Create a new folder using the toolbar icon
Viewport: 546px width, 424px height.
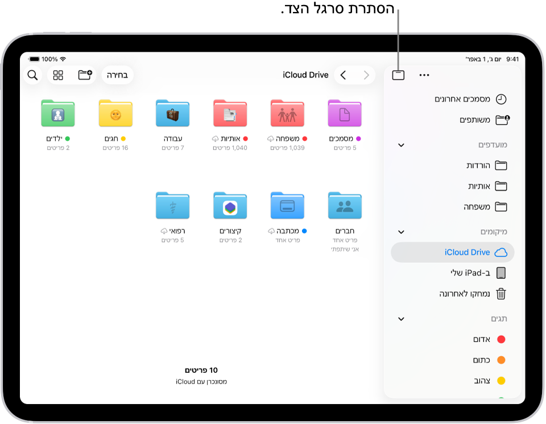84,75
